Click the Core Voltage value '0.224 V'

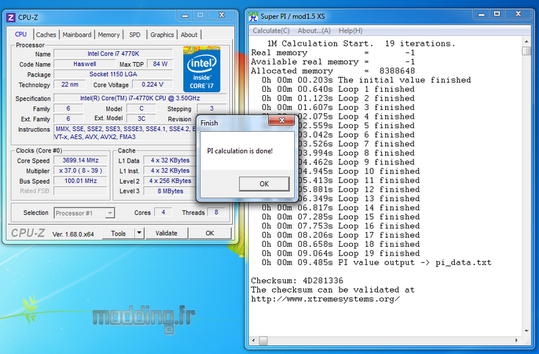tap(152, 85)
